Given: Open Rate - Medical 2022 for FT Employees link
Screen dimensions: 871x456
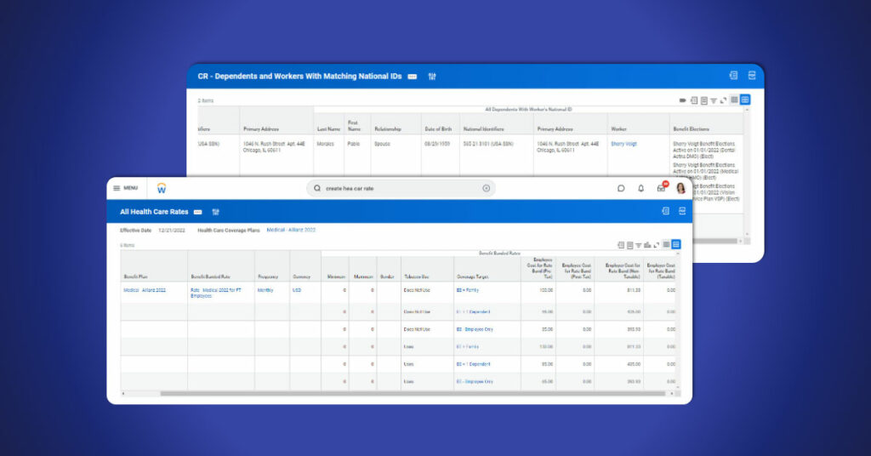Looking at the screenshot, I should (216, 294).
